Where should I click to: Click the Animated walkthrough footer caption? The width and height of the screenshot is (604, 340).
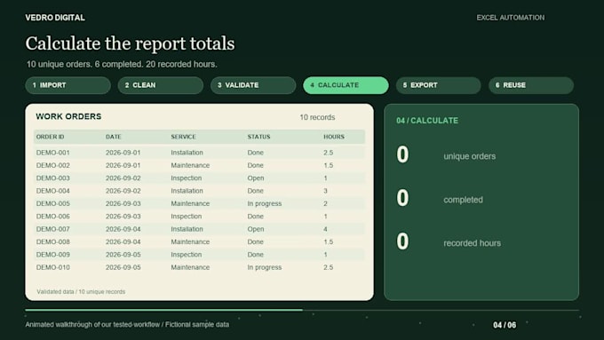(x=127, y=324)
